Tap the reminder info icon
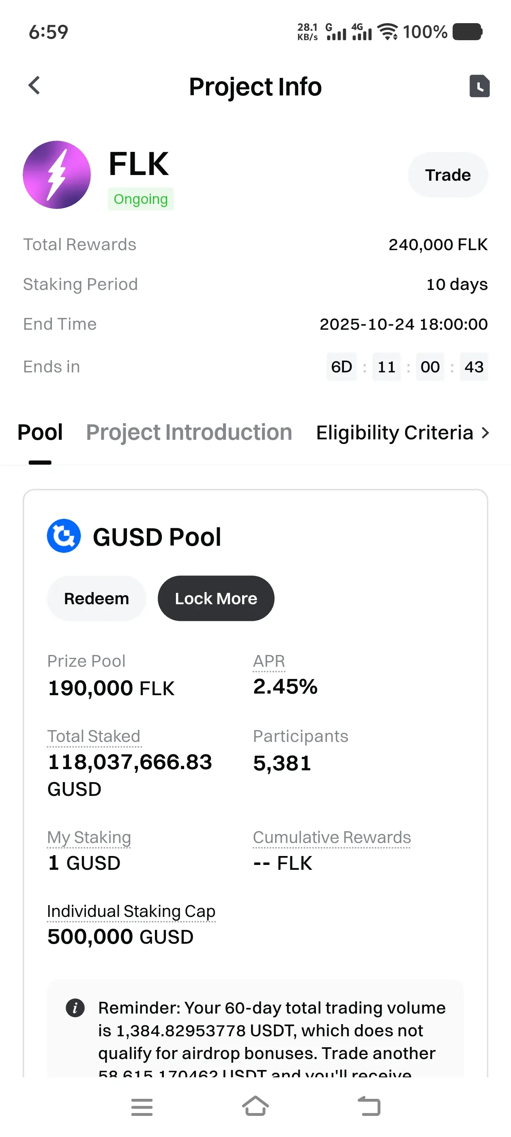 coord(75,1008)
